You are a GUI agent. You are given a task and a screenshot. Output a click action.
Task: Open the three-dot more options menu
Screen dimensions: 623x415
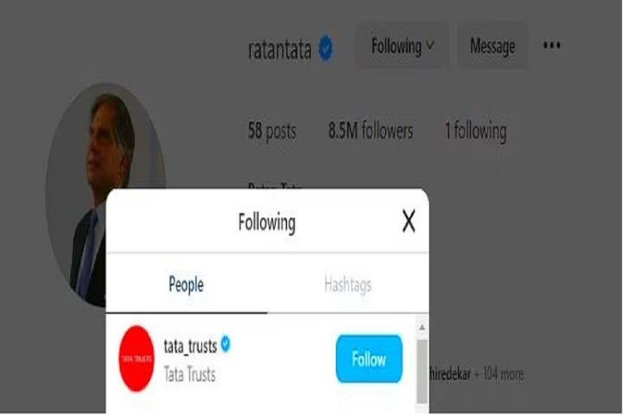point(552,45)
